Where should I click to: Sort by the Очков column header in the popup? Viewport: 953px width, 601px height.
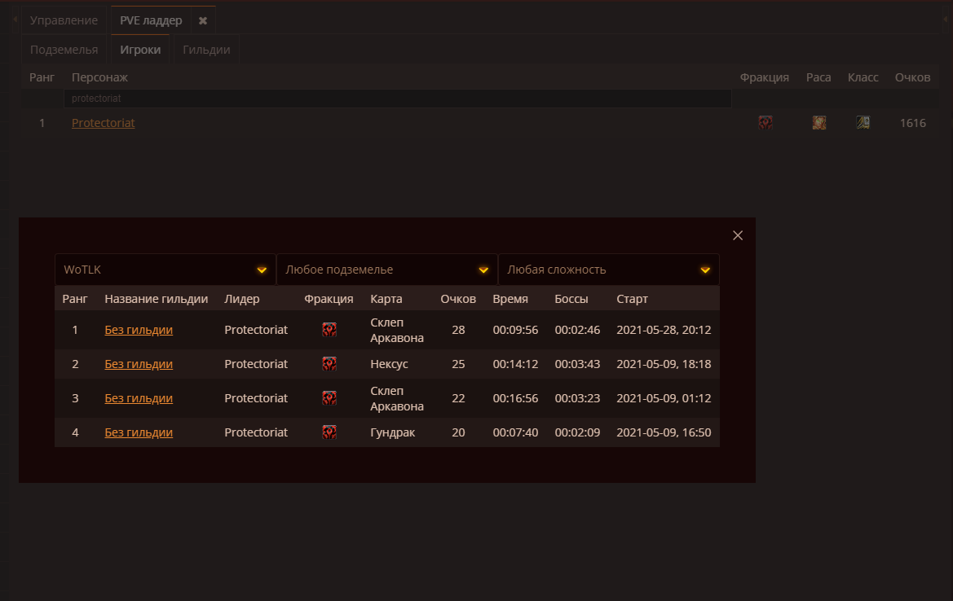point(458,299)
